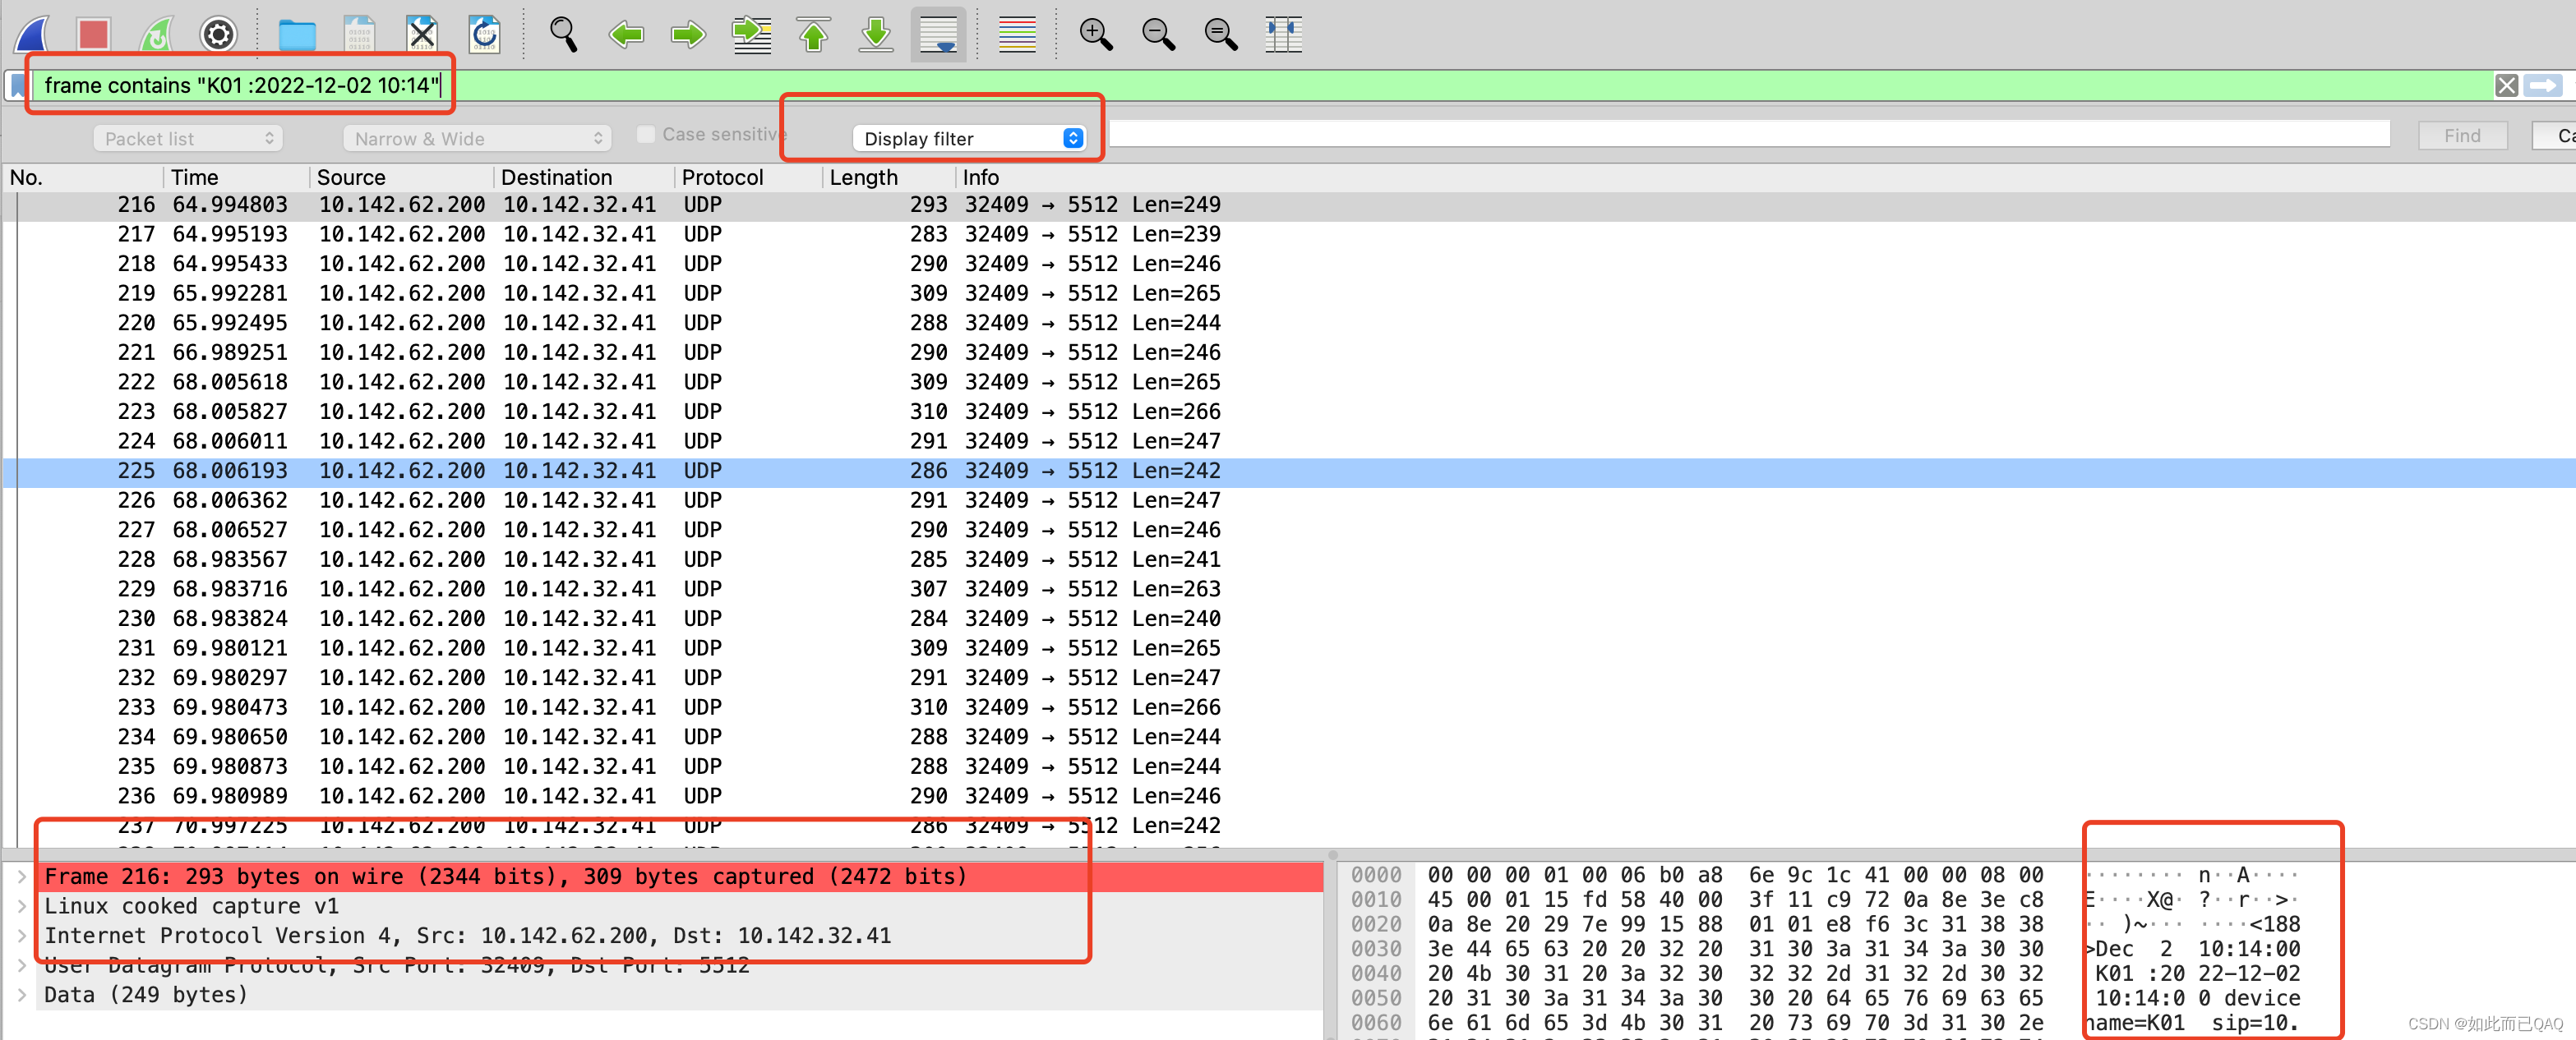
Task: Toggle auto scroll in live capture
Action: click(x=938, y=34)
